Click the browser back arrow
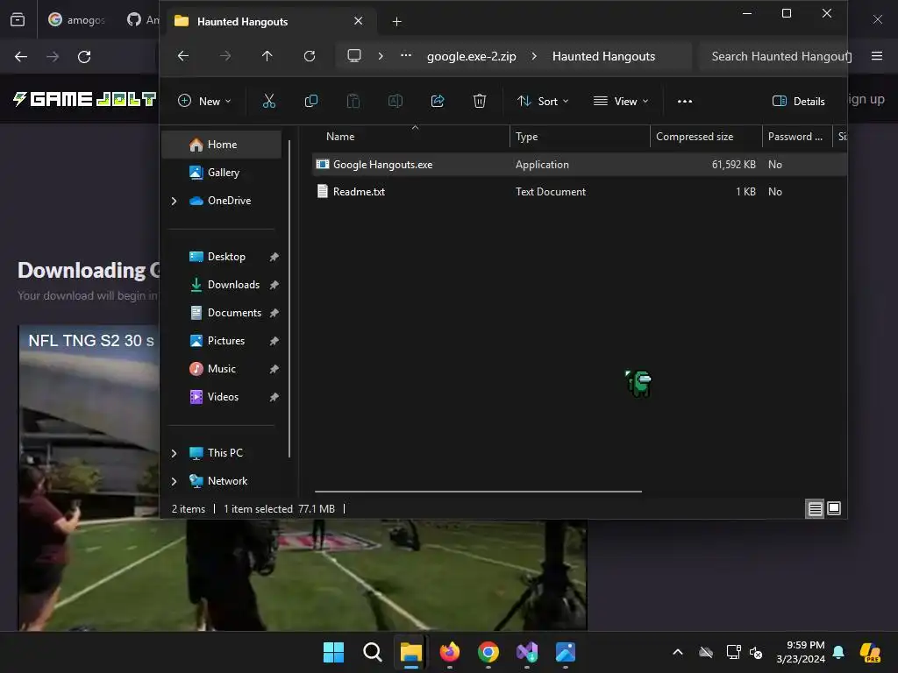898x673 pixels. (x=21, y=57)
